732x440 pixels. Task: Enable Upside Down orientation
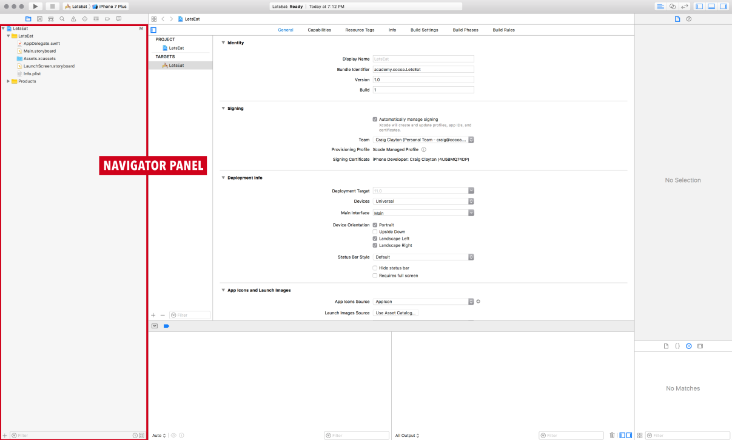pos(375,232)
